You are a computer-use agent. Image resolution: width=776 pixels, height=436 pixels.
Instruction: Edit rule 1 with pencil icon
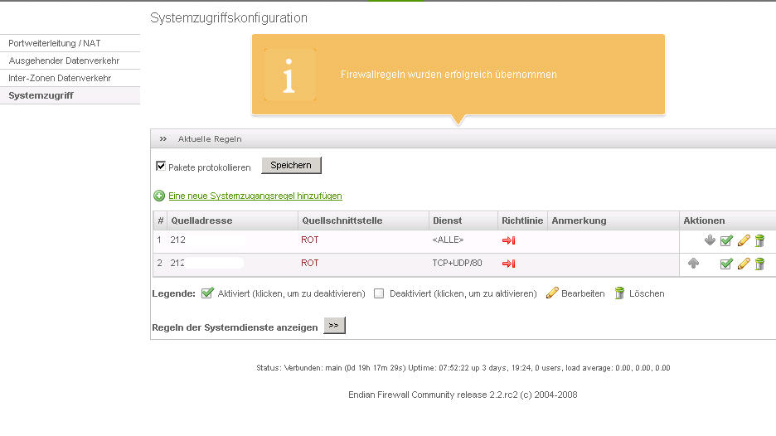point(744,240)
